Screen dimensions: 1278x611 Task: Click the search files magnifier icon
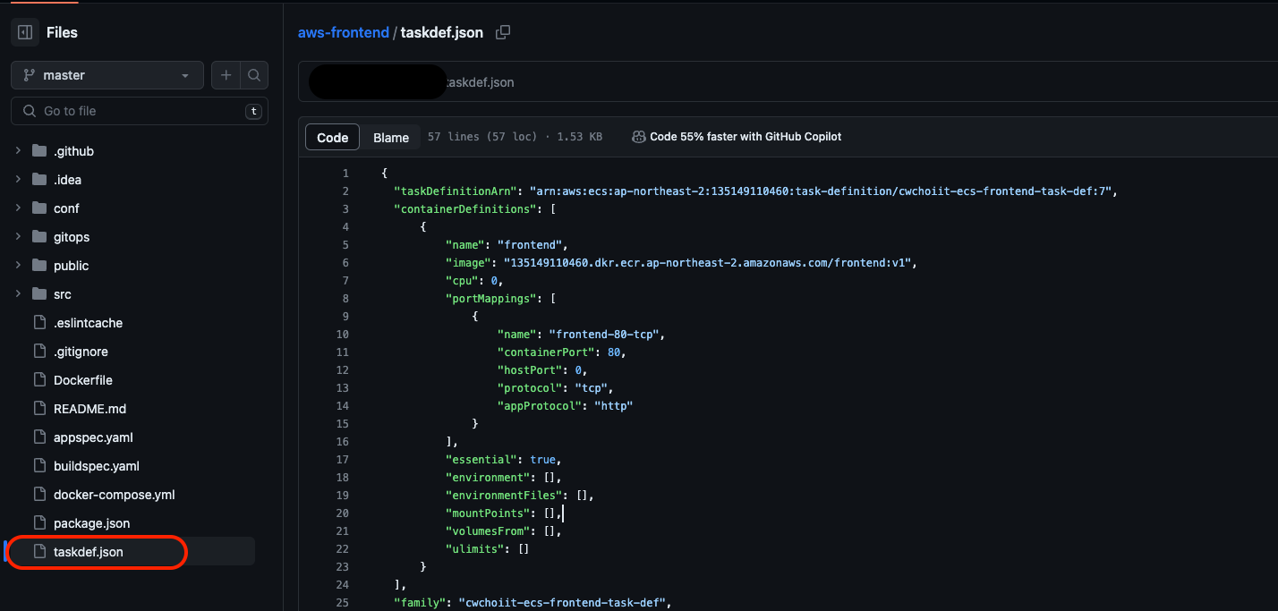point(254,76)
